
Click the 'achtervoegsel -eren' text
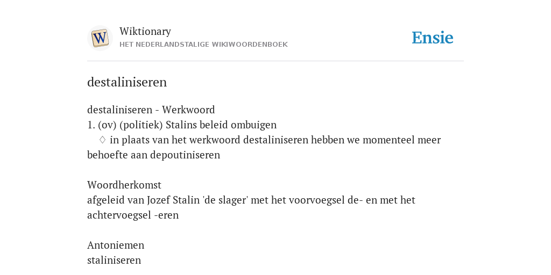click(x=133, y=215)
